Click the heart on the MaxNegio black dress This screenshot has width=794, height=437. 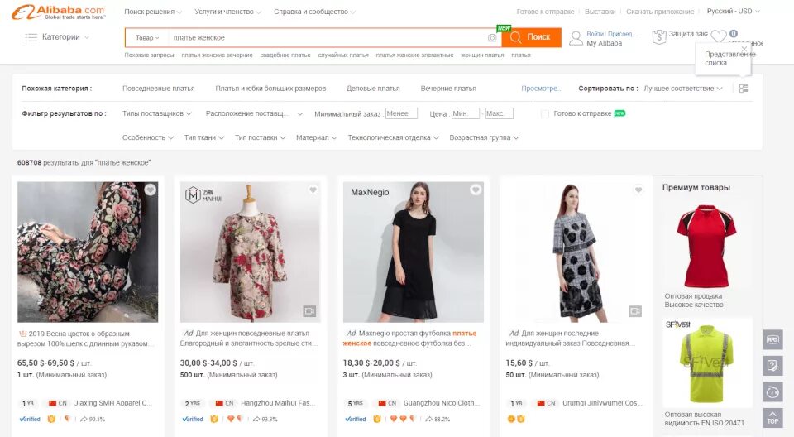[x=476, y=190]
